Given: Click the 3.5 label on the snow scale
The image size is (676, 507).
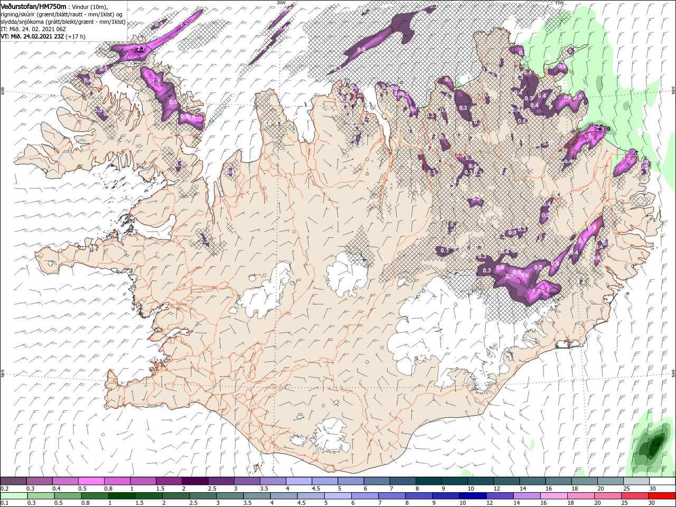Looking at the screenshot, I should [264, 489].
